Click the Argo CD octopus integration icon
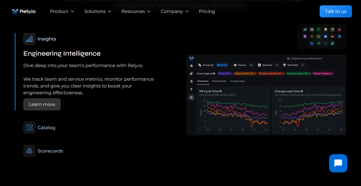Image resolution: width=361 pixels, height=186 pixels. pyautogui.click(x=325, y=30)
